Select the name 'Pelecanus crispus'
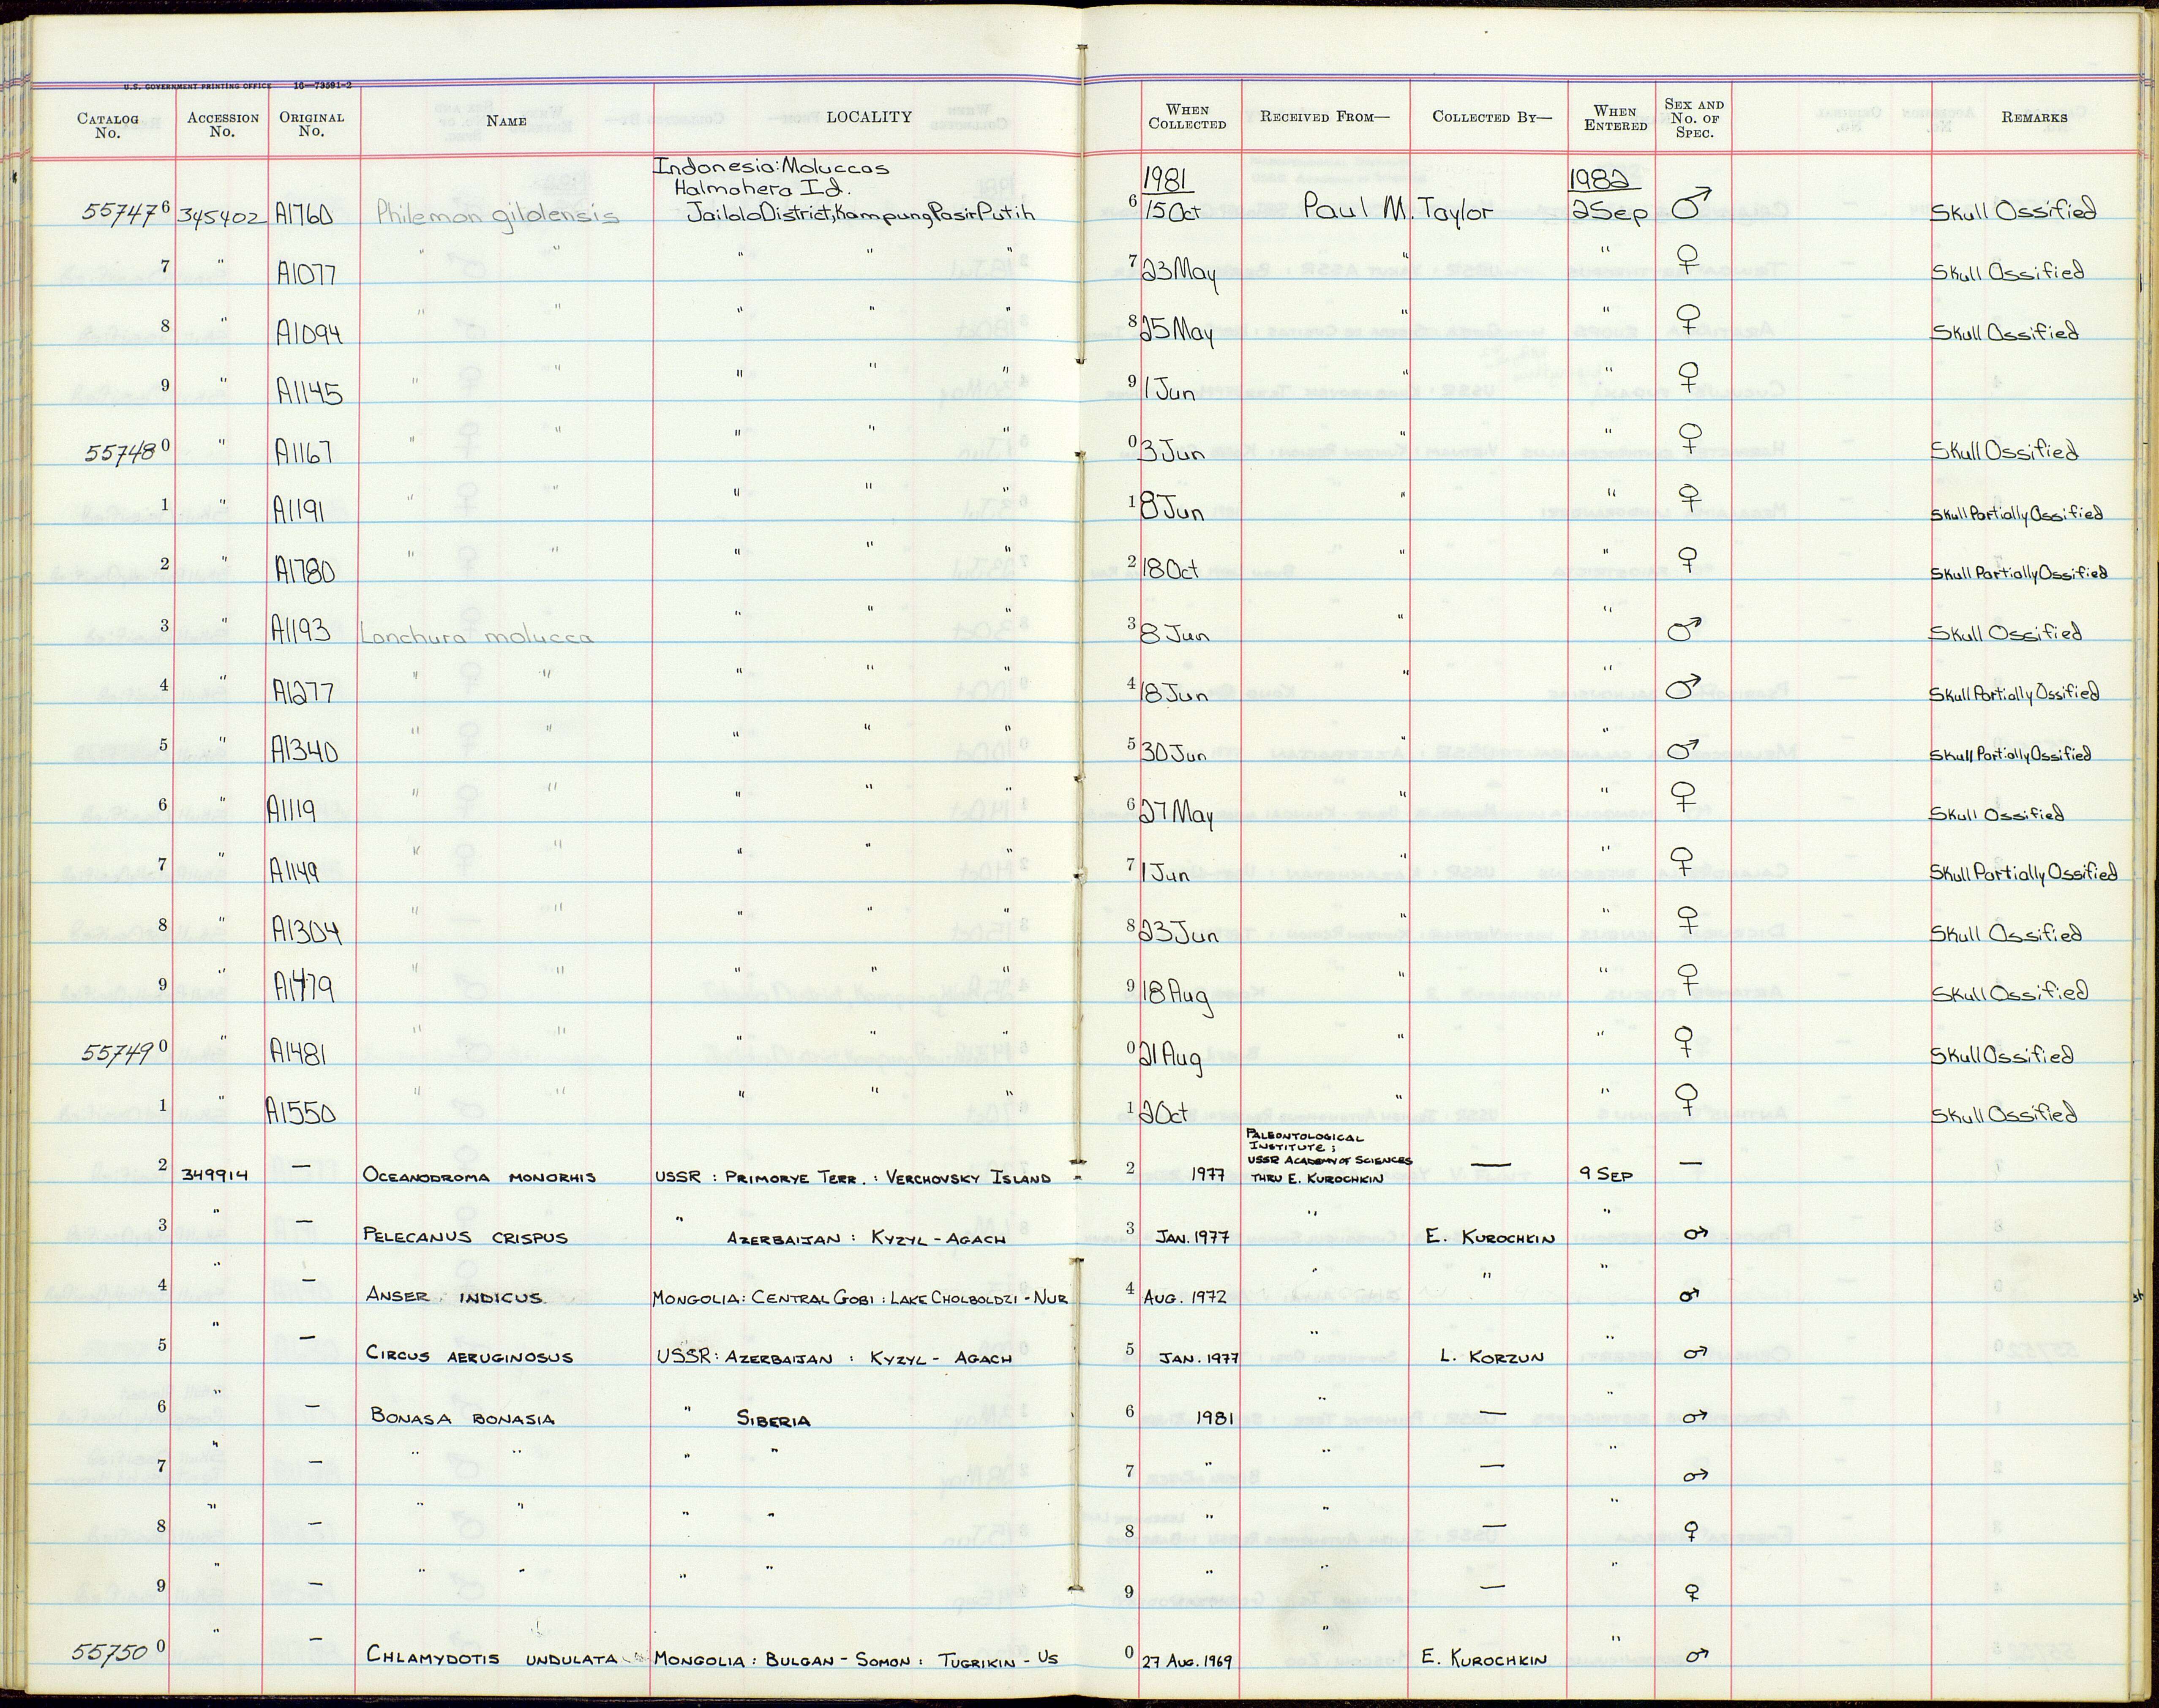This screenshot has width=2159, height=1708. pos(466,1237)
